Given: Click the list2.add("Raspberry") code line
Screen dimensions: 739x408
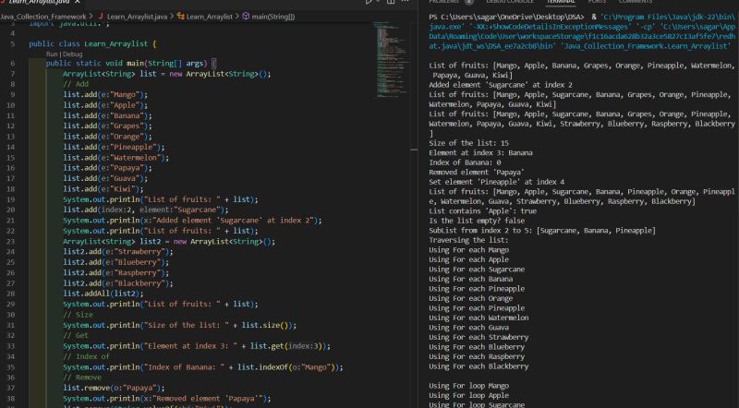Looking at the screenshot, I should [116, 273].
